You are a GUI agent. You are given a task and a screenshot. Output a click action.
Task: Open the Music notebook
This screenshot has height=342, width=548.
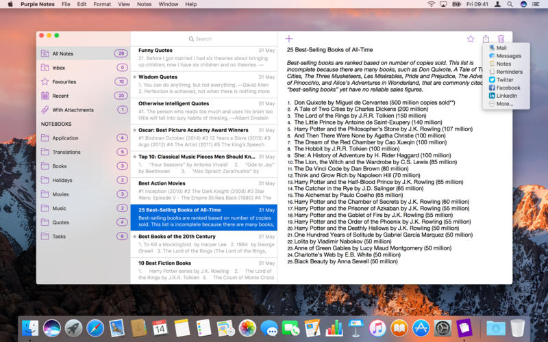[x=83, y=209]
